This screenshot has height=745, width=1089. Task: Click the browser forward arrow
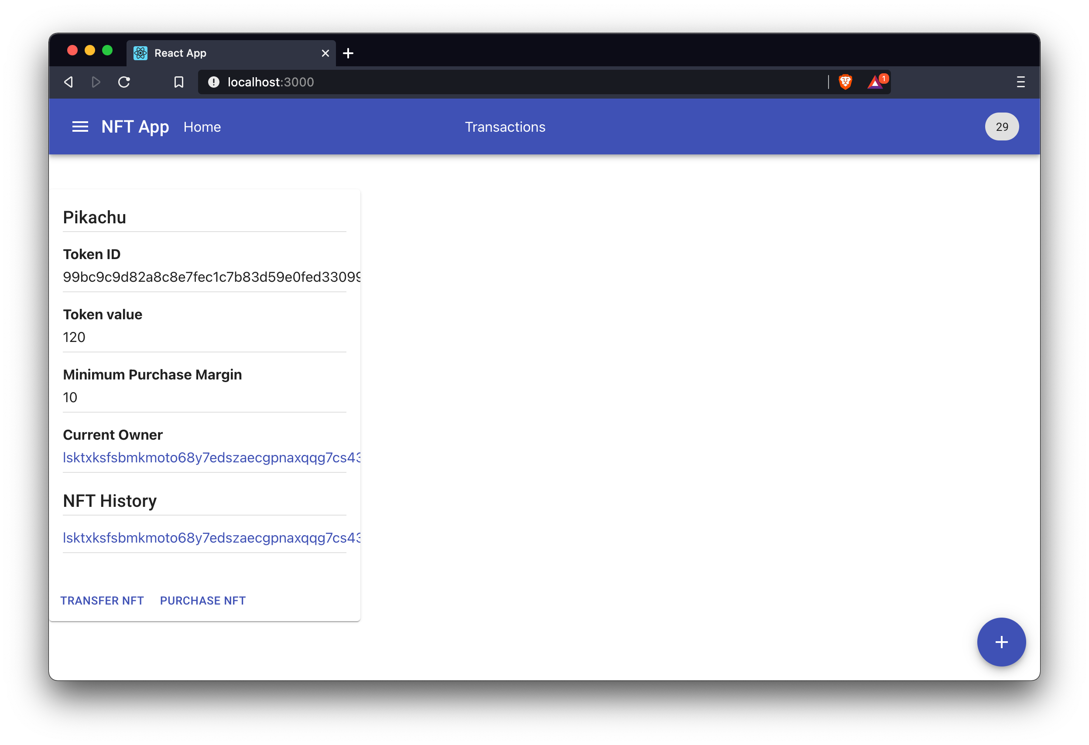(96, 82)
